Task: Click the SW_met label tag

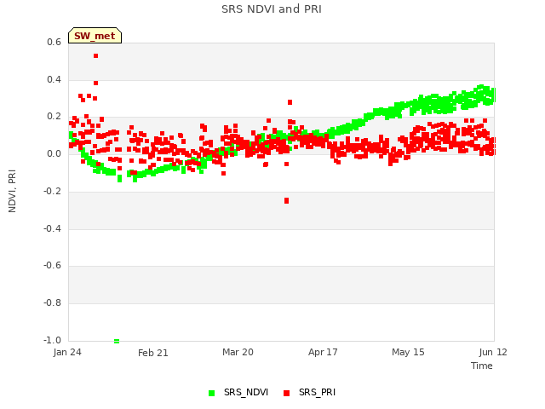Action: coord(95,36)
